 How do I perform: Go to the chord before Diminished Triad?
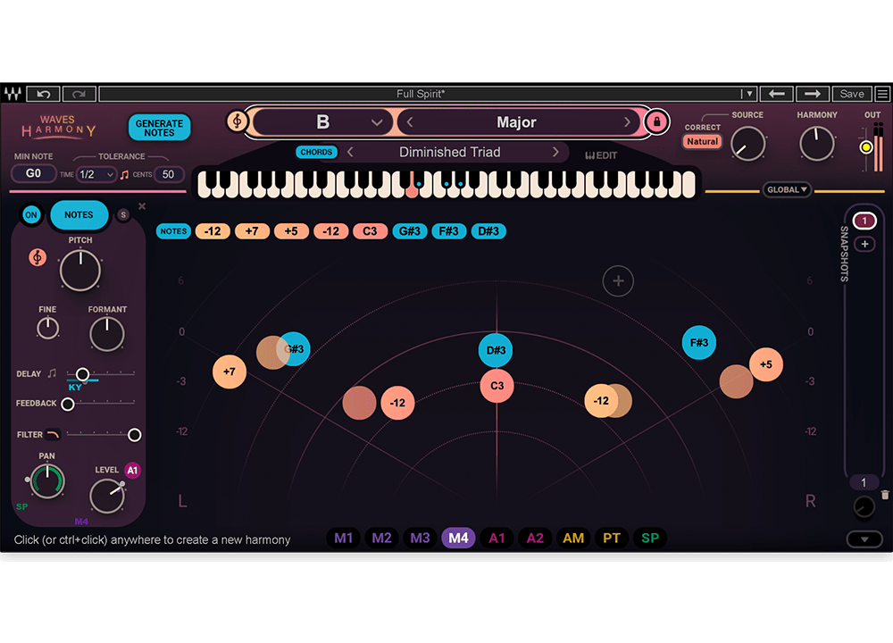click(x=350, y=152)
